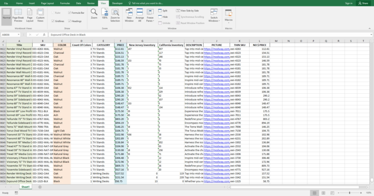Click the Name Box field
Image resolution: width=374 pixels, height=196 pixels.
(x=9, y=35)
